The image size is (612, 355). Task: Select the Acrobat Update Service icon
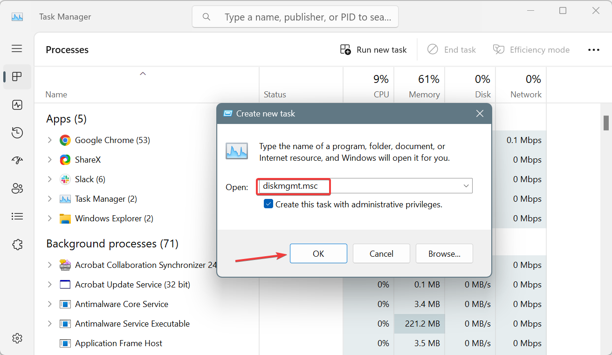coord(65,285)
